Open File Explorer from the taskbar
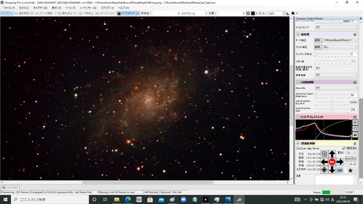Image resolution: width=363 pixels, height=204 pixels. [x=117, y=200]
